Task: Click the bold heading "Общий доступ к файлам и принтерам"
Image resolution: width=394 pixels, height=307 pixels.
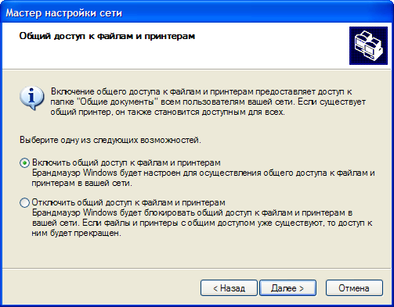Action: [107, 36]
